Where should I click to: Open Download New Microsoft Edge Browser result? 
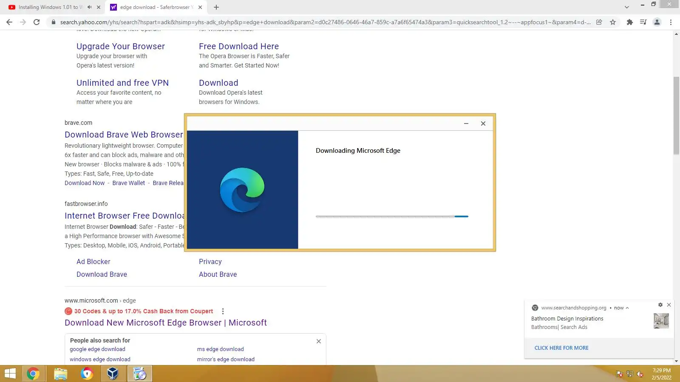pos(166,323)
